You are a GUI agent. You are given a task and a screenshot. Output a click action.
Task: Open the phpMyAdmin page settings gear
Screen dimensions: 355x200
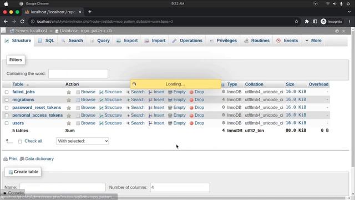[x=337, y=31]
